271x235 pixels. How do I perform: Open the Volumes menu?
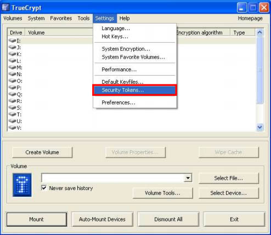point(13,18)
